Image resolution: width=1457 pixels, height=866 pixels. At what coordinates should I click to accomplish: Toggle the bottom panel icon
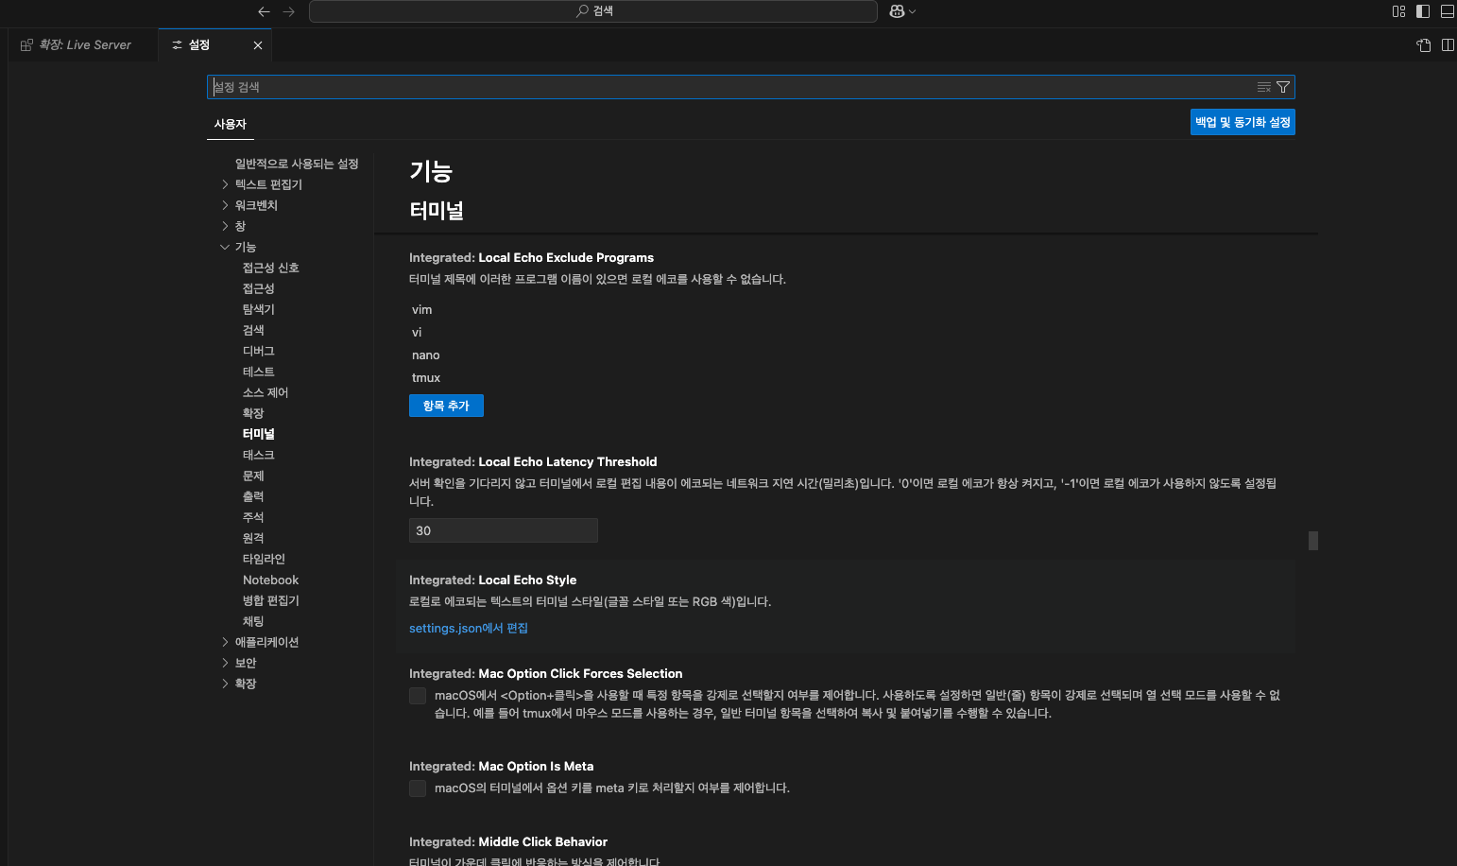[x=1447, y=11]
